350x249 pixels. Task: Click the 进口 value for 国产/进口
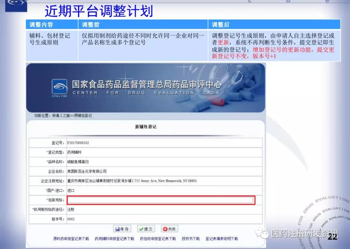tap(71, 190)
